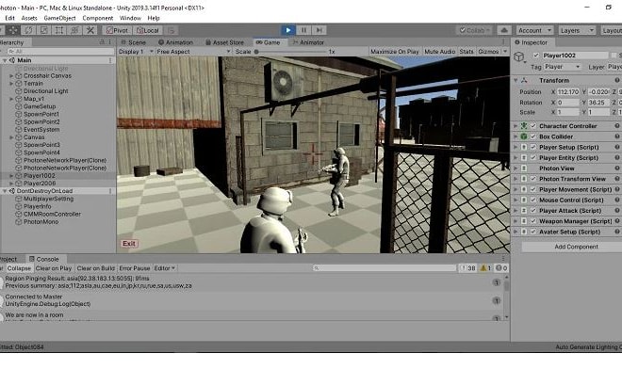Switch to the Console tab
Image resolution: width=622 pixels, height=369 pixels.
pyautogui.click(x=43, y=259)
